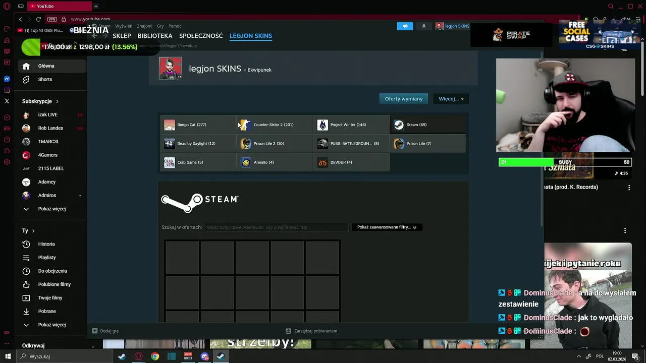Open Do obejrzenia list

pyautogui.click(x=51, y=271)
